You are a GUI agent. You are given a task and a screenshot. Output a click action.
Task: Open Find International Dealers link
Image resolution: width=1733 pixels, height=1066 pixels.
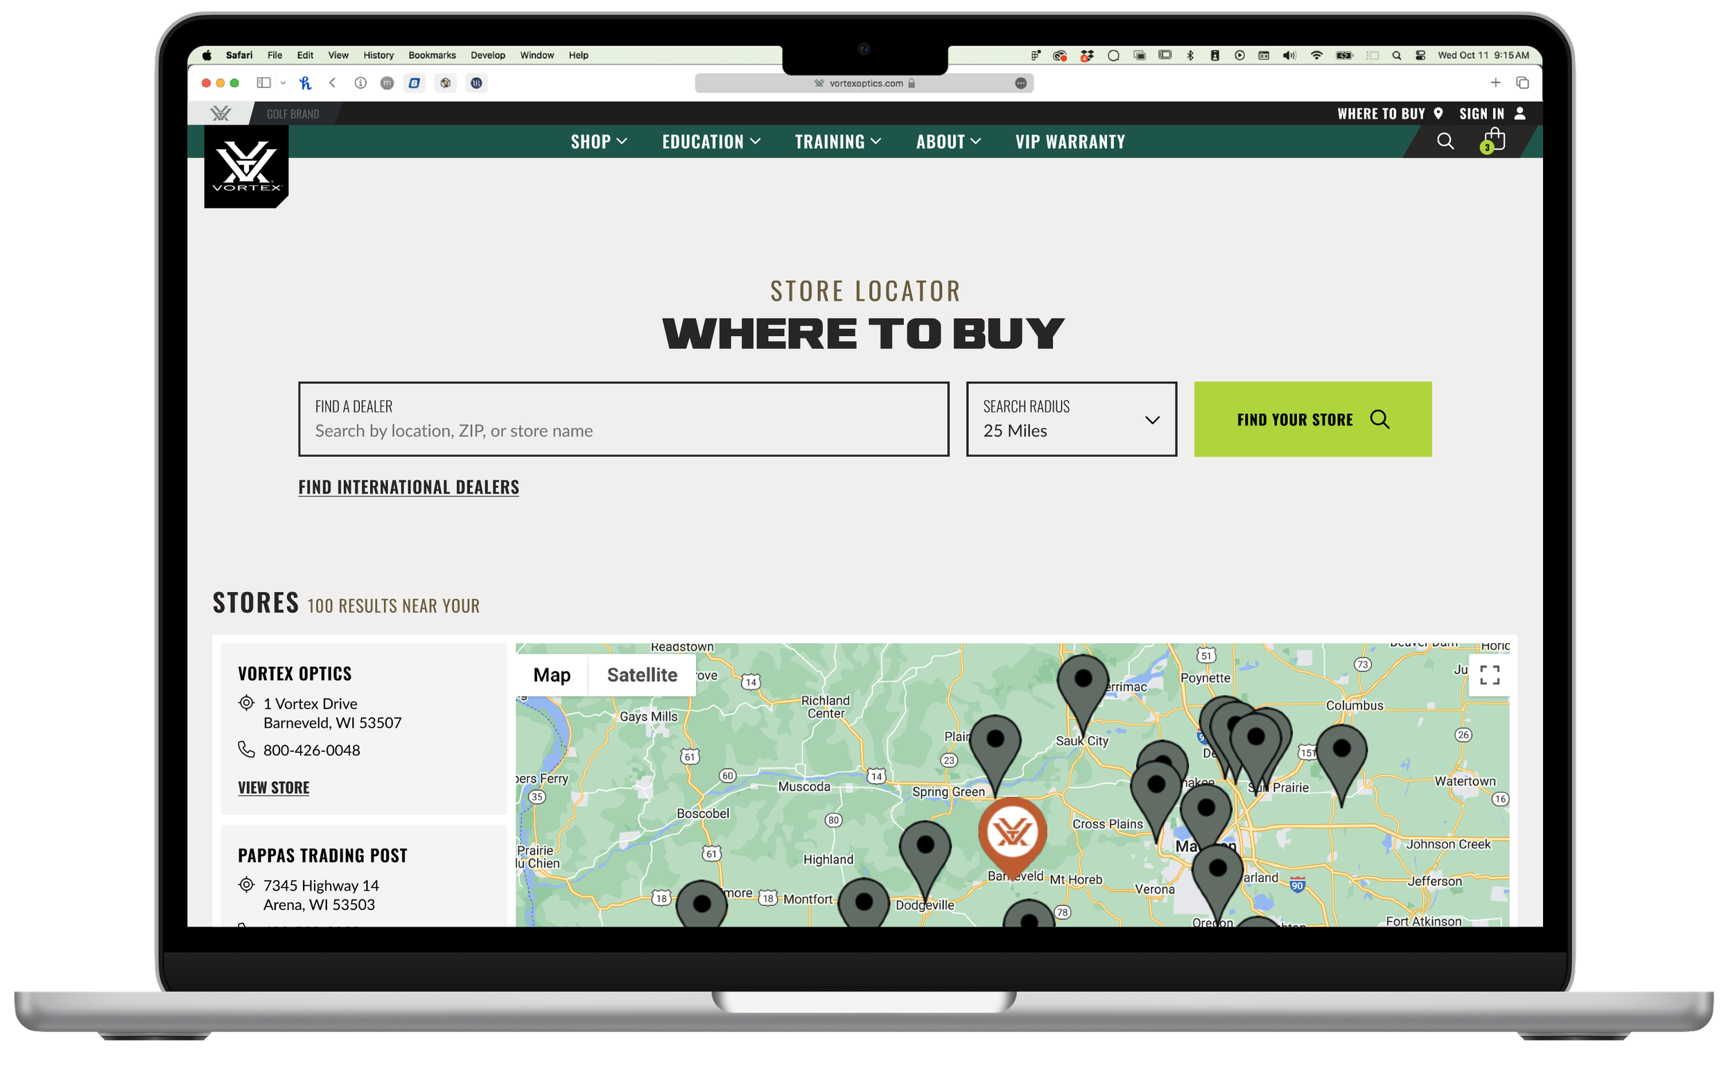pyautogui.click(x=409, y=488)
